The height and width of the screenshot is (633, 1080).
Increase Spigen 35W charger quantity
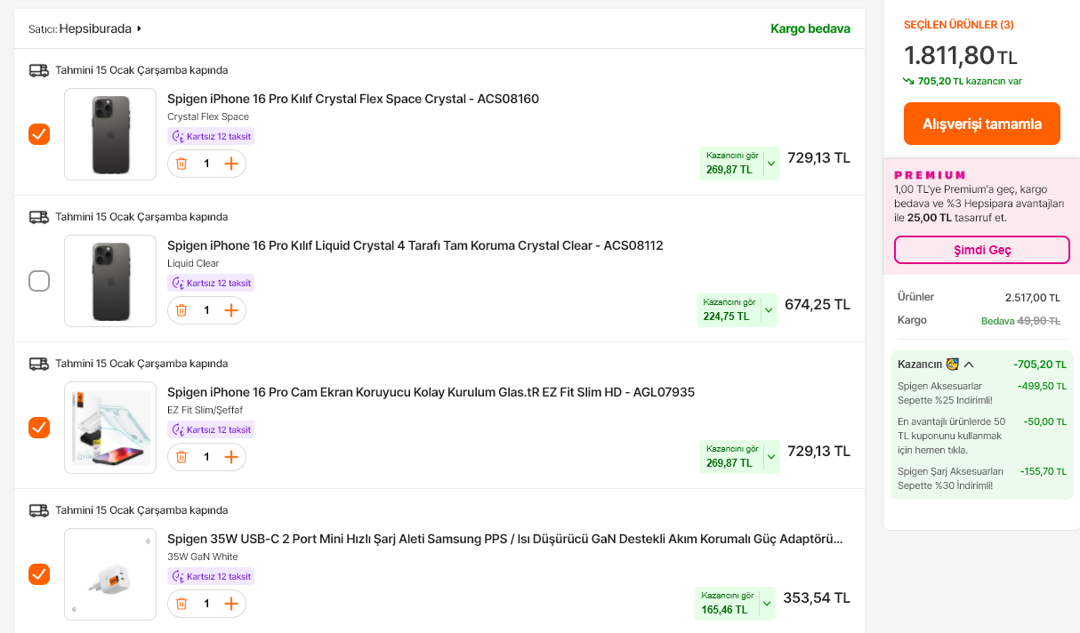pyautogui.click(x=231, y=604)
